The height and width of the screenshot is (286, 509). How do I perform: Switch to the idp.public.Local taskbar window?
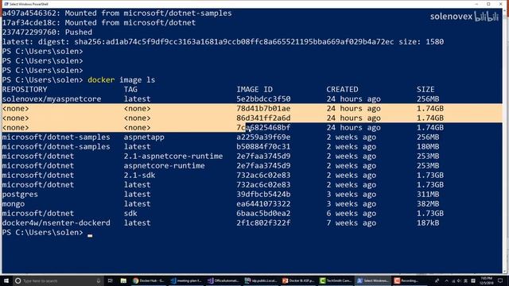[262, 280]
